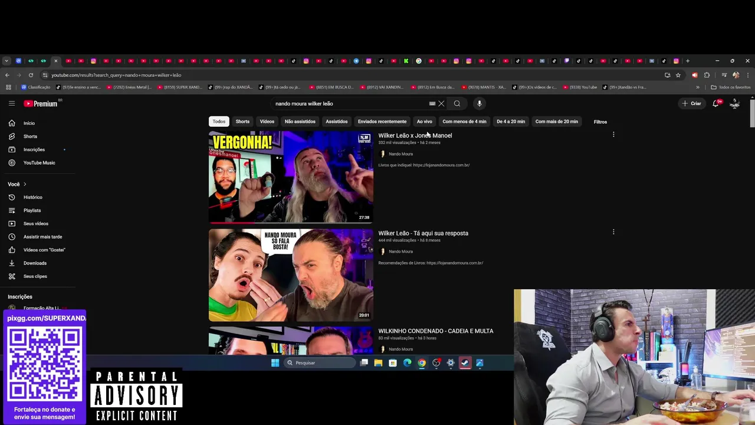This screenshot has width=755, height=425.
Task: Click the magnifier search button
Action: 457,103
